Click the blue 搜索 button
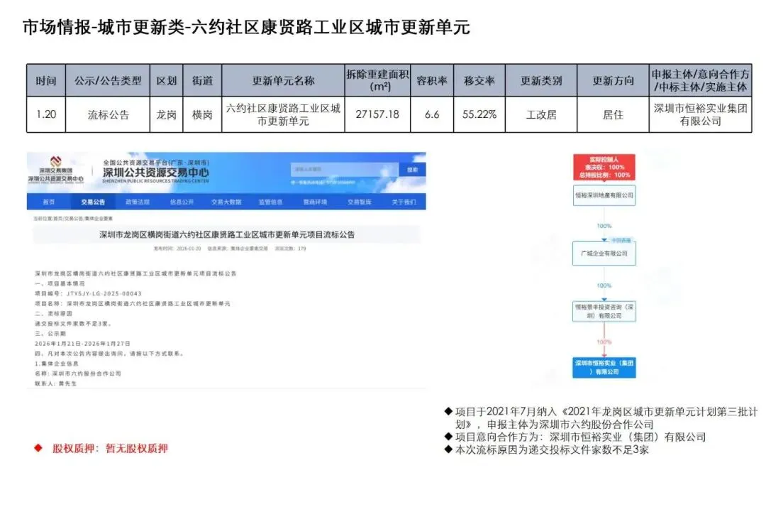 coord(412,169)
